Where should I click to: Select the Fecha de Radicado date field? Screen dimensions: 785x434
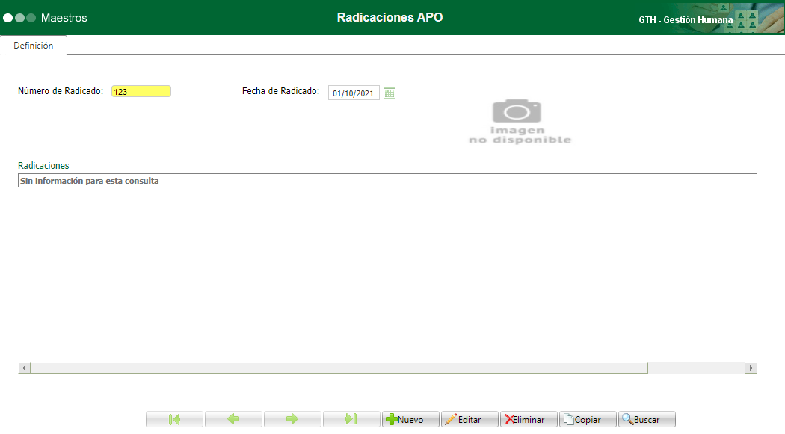click(353, 93)
